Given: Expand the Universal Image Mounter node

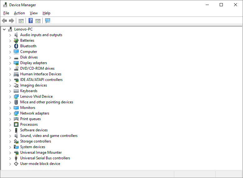Looking at the screenshot, I should pos(10,153).
